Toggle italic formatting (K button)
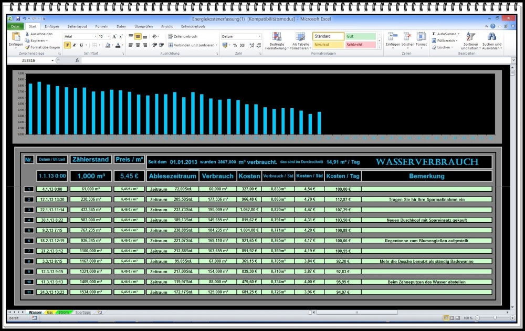This screenshot has width=525, height=331. point(74,45)
